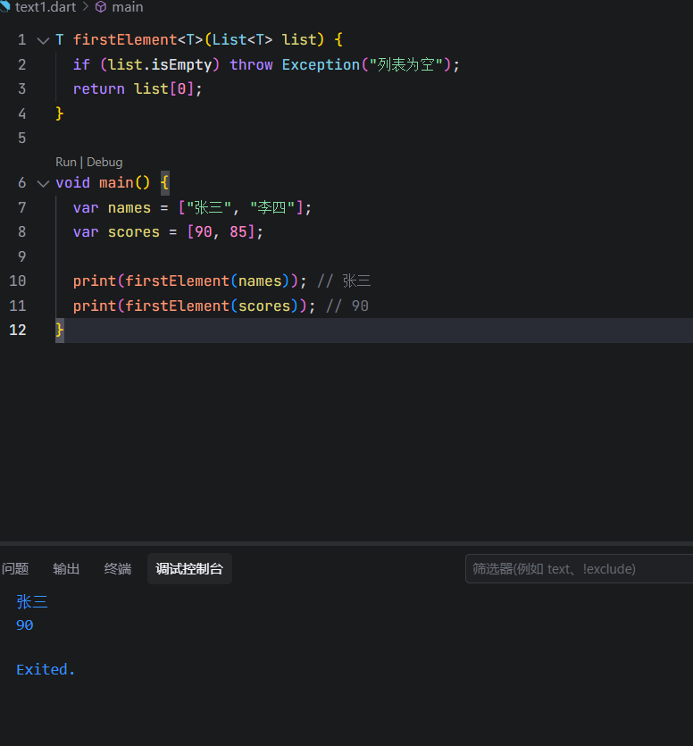Viewport: 693px width, 746px height.
Task: Collapse the firstElement function fold arrow
Action: 43,40
